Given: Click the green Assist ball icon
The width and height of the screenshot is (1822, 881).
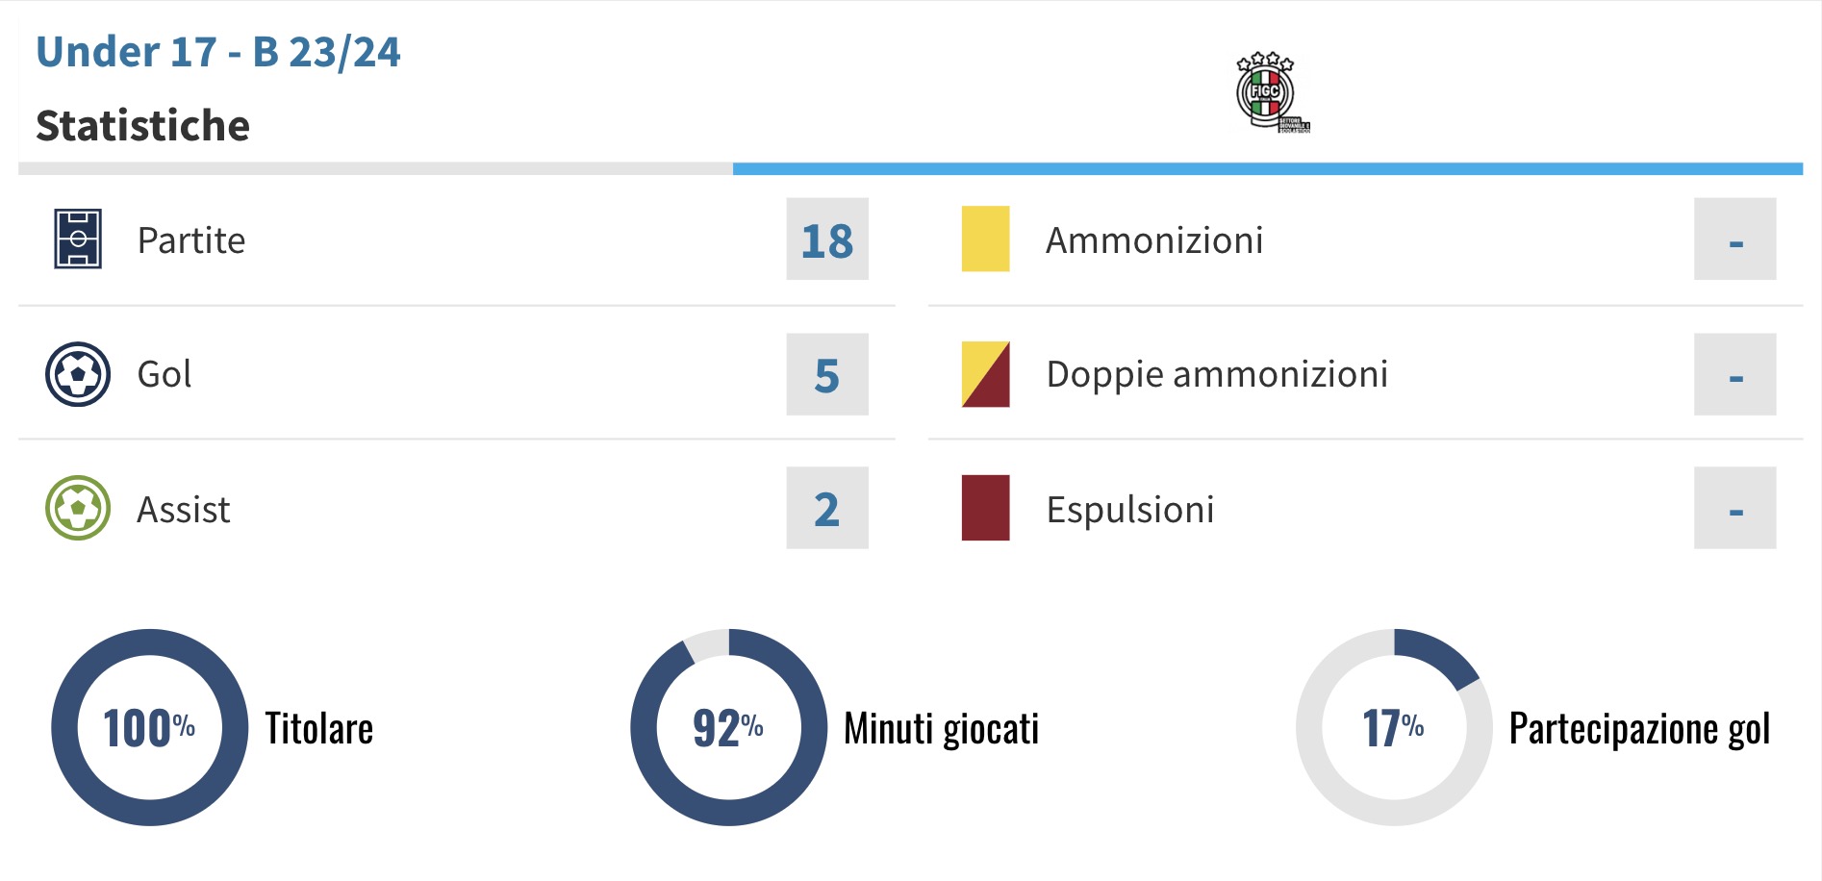Looking at the screenshot, I should click(78, 508).
